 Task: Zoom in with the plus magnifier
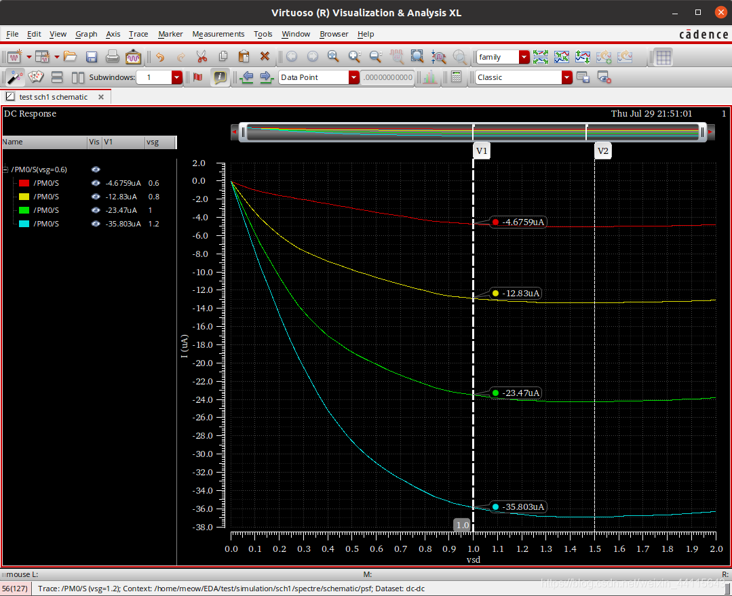[355, 57]
